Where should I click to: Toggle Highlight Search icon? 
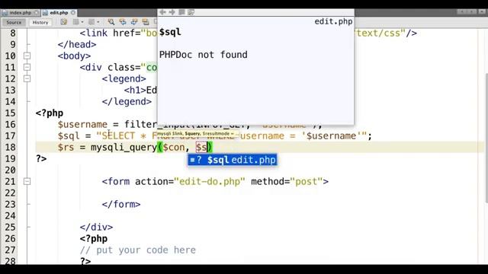click(x=146, y=22)
